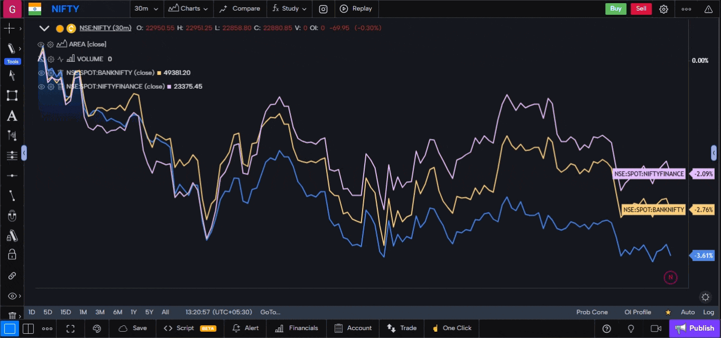
Task: Select the Text annotation tool
Action: 12,116
